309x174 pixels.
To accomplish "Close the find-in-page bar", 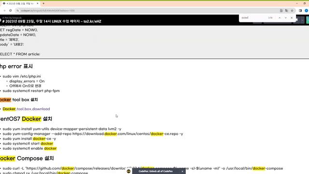I will click(292, 18).
